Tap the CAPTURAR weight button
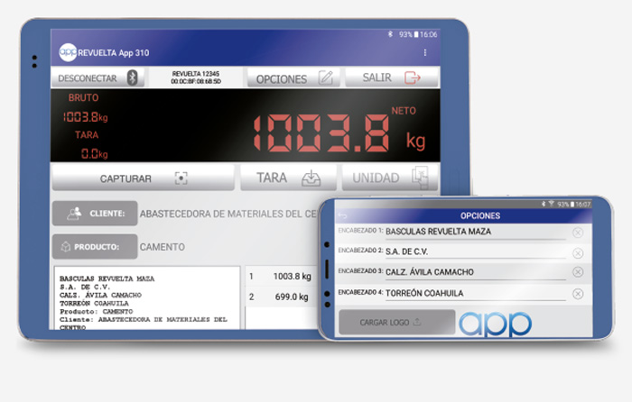The width and height of the screenshot is (632, 402). coord(143,178)
